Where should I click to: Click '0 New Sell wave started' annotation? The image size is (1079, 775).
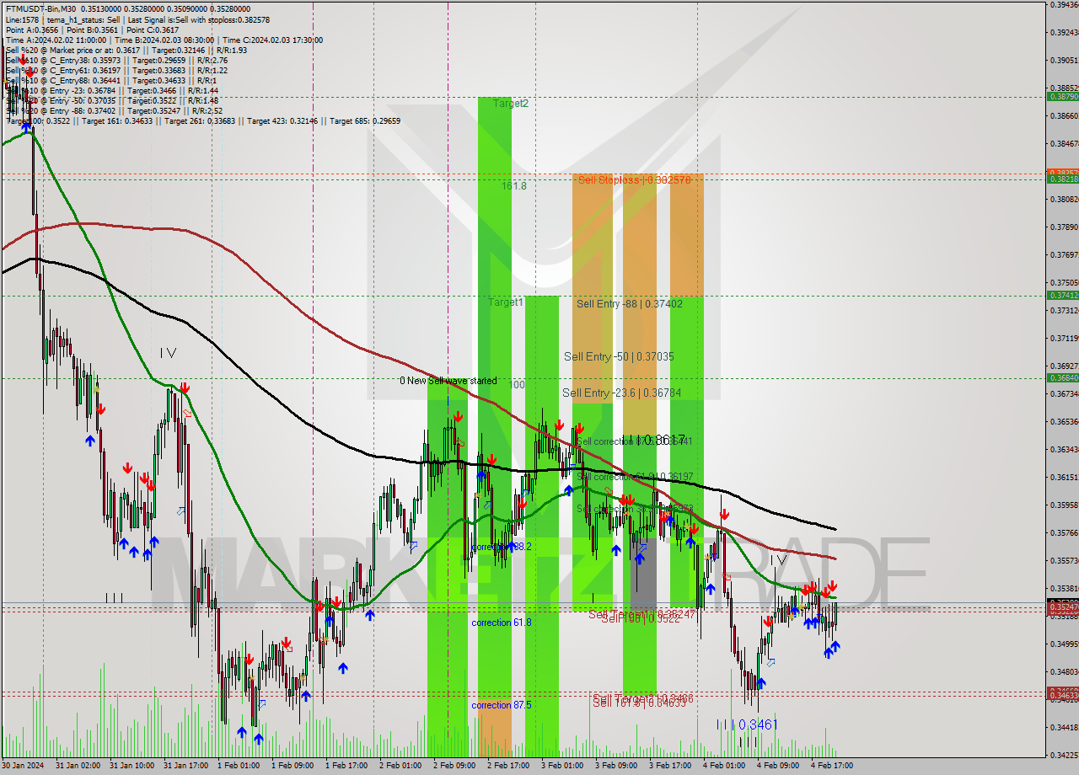448,381
